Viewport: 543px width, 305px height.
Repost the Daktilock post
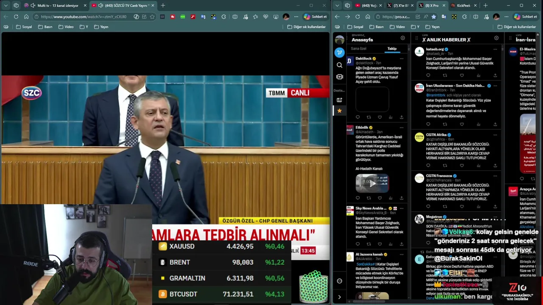pyautogui.click(x=369, y=117)
